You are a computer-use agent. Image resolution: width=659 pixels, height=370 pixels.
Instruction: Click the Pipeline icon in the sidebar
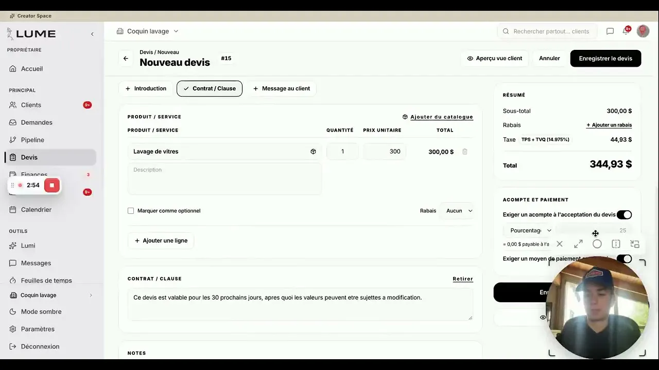[13, 140]
